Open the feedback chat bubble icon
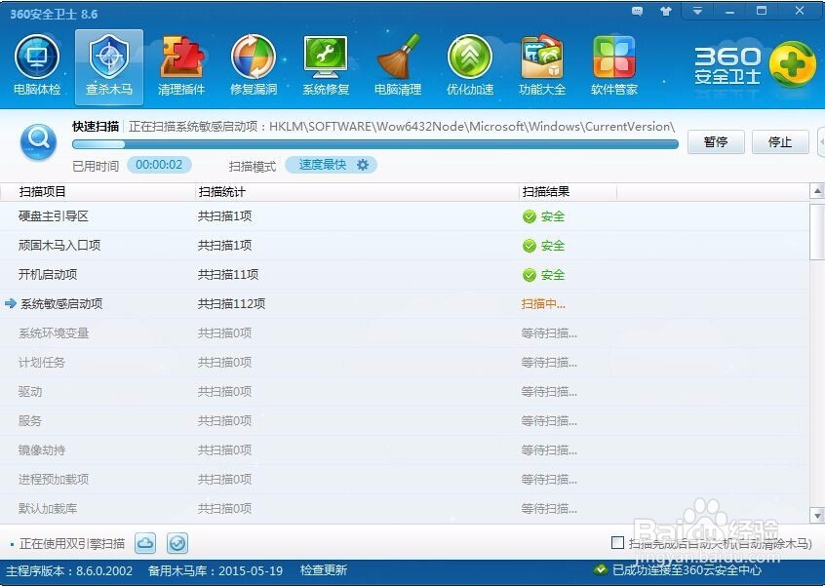825x586 pixels. pos(637,12)
